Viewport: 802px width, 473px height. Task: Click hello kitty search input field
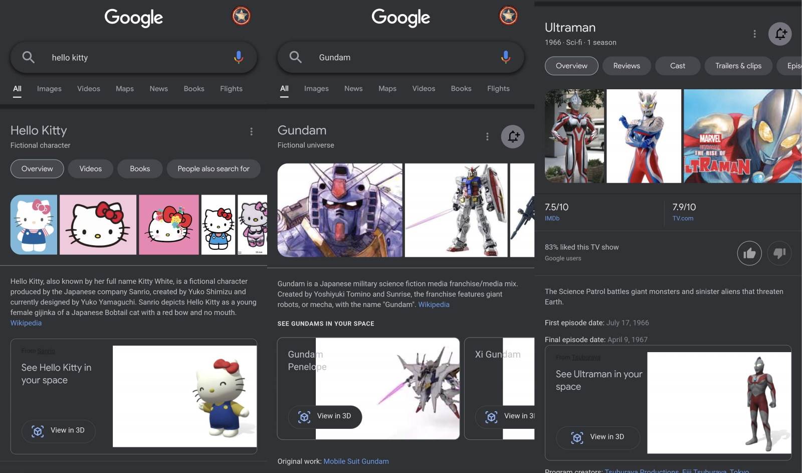coord(134,57)
